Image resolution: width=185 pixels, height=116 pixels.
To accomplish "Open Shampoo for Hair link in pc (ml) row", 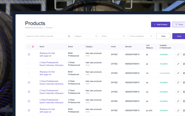I will click(47, 110).
